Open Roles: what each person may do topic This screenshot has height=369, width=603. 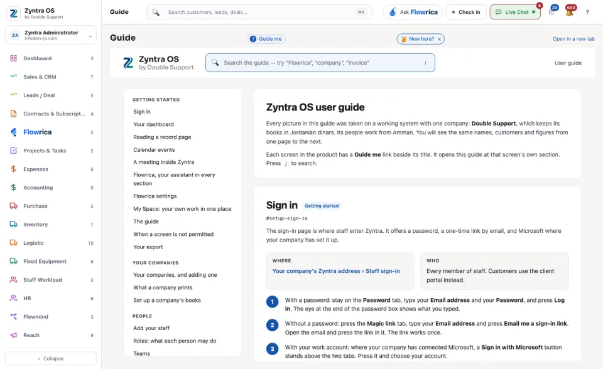[x=175, y=341]
